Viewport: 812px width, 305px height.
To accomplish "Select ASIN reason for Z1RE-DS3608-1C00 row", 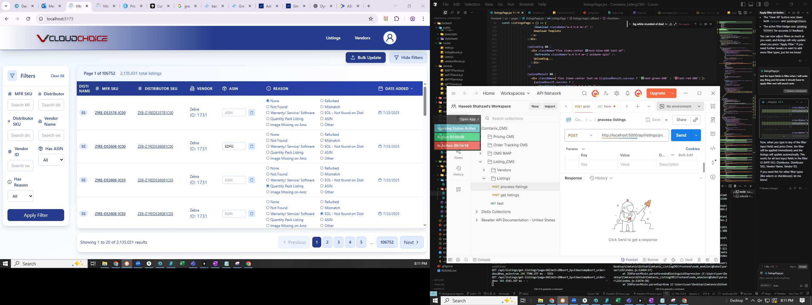I will tap(322, 152).
